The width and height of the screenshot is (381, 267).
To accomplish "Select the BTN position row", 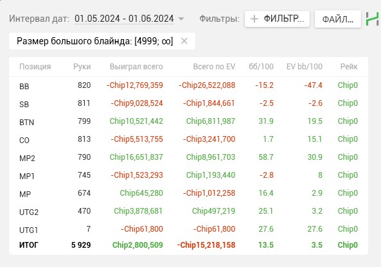I will (x=188, y=121).
